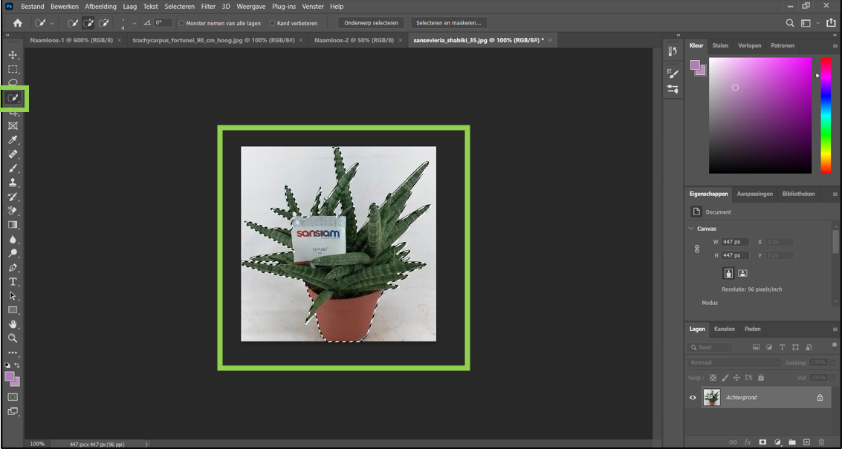The width and height of the screenshot is (842, 449).
Task: Enable 'Monster nemen van alle lagen' checkbox
Action: 182,23
